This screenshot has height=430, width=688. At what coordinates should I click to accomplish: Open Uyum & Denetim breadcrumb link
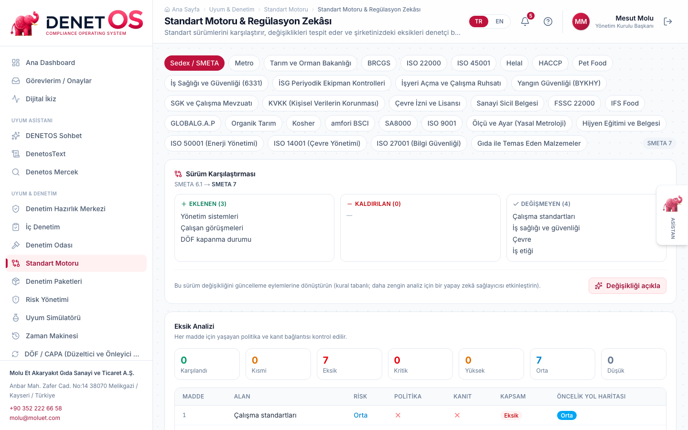232,10
